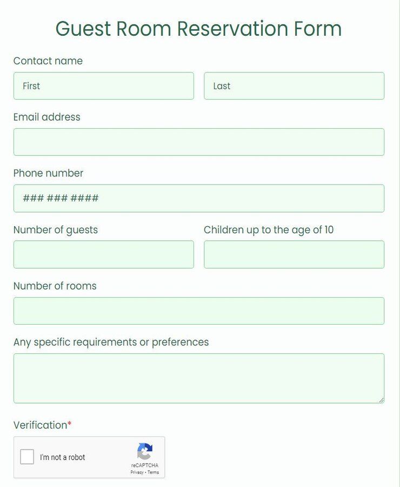Click the Phone number label
400x487 pixels.
[x=48, y=173]
